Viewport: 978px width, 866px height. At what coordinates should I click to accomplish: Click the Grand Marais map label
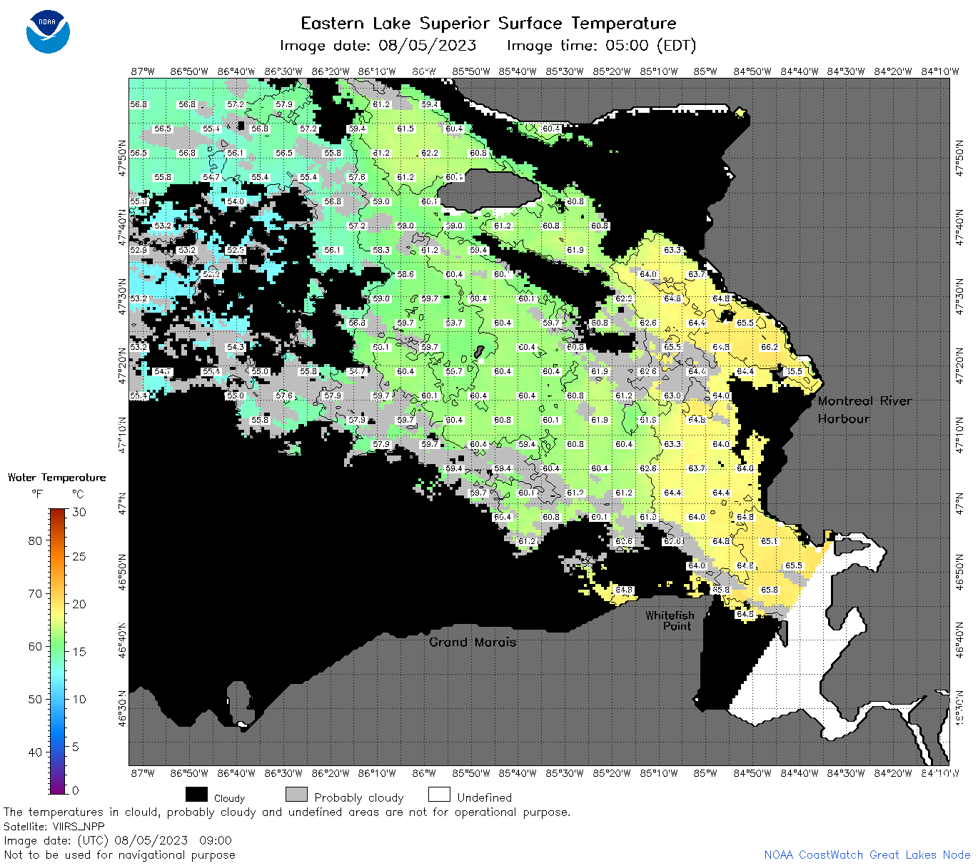[473, 642]
